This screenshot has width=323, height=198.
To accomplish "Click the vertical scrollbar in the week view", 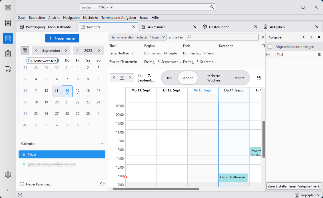I will (264, 139).
